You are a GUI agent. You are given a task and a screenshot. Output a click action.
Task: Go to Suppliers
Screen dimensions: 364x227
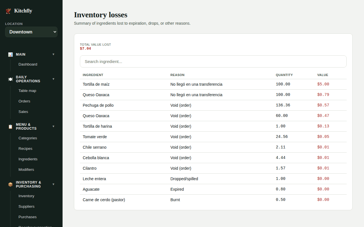26,207
